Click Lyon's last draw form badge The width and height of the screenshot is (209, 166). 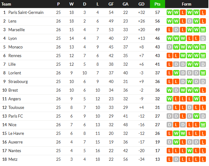(x=203, y=39)
